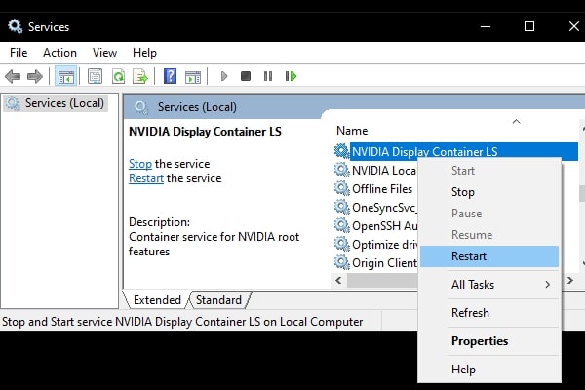Open the blue Help toolbar icon
Image resolution: width=585 pixels, height=390 pixels.
[170, 76]
